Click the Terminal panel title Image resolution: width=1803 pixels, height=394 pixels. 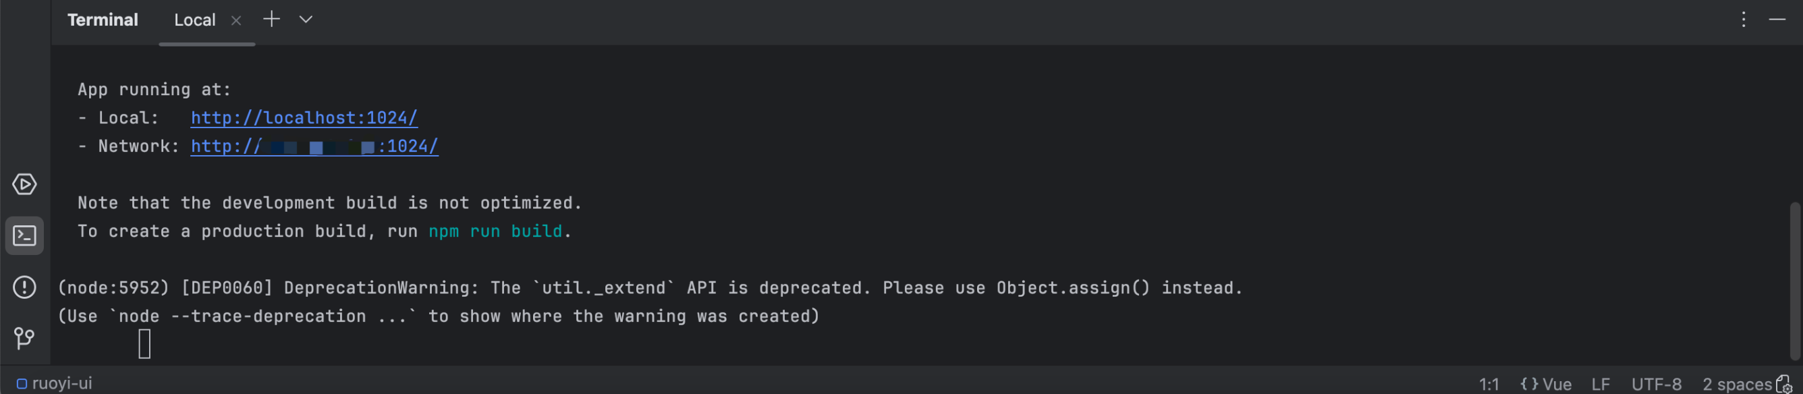pyautogui.click(x=103, y=20)
